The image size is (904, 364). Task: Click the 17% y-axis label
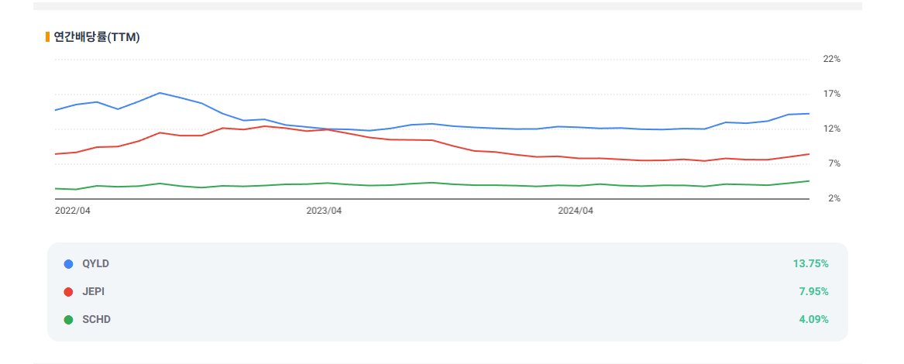pyautogui.click(x=832, y=94)
